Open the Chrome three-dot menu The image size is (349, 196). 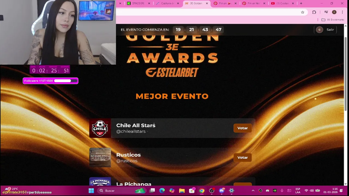point(342,12)
